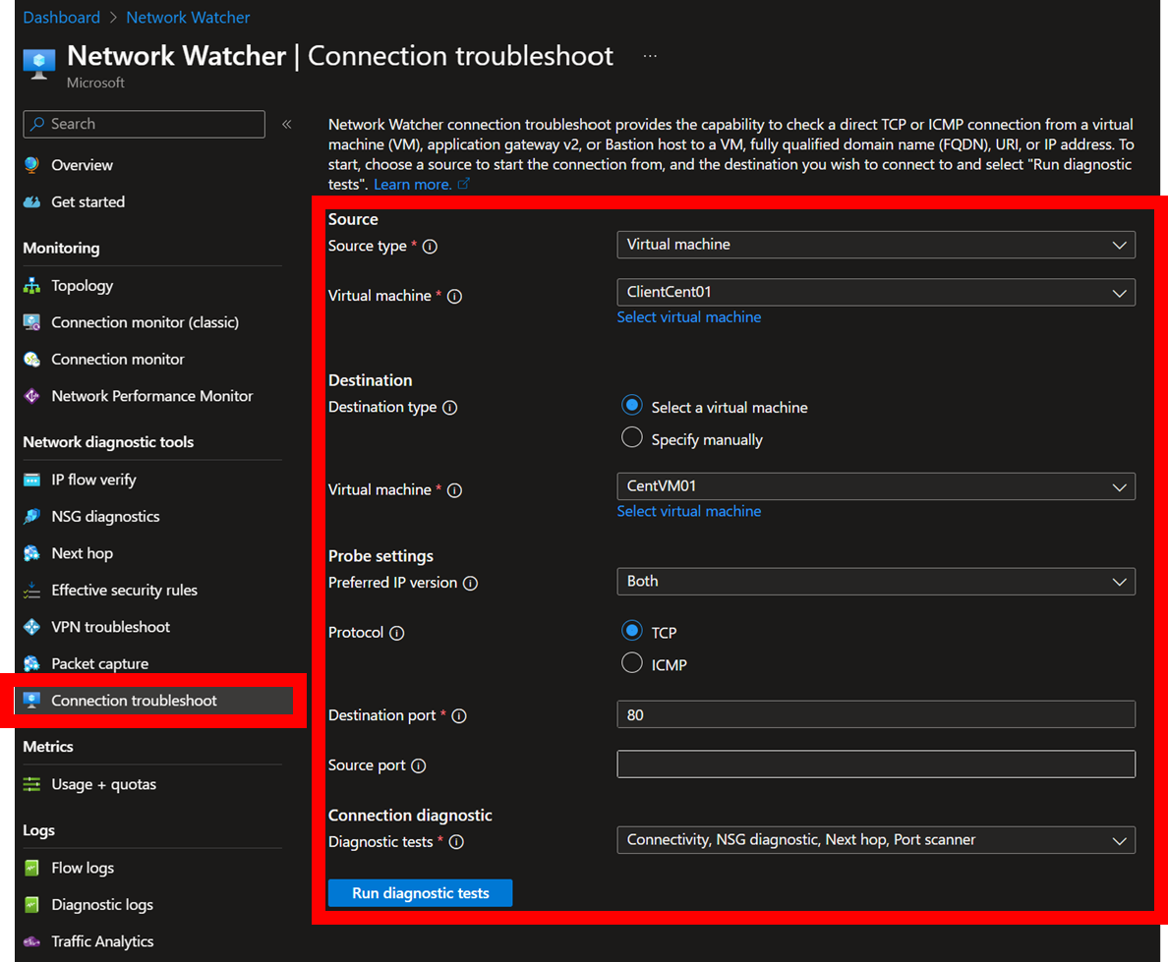
Task: Open the Diagnostic tests dropdown
Action: [x=876, y=840]
